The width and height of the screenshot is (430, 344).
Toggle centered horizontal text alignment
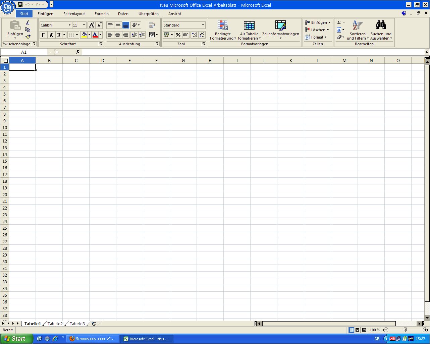(x=118, y=35)
